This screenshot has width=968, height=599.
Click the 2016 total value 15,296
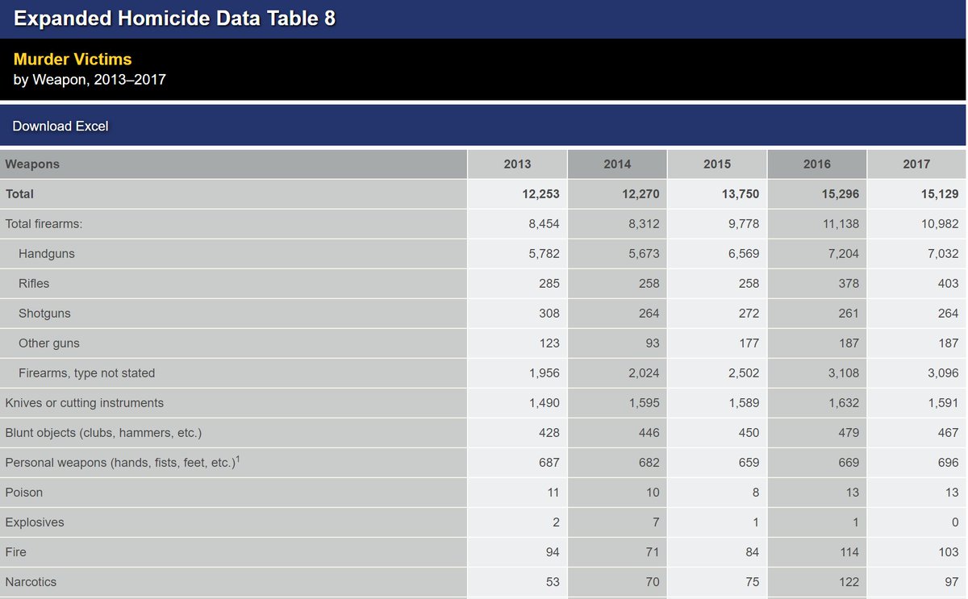coord(841,193)
